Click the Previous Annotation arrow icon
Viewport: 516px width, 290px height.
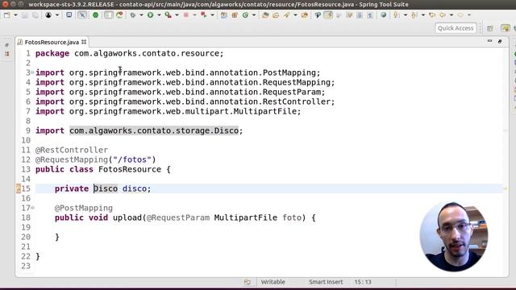pos(414,15)
